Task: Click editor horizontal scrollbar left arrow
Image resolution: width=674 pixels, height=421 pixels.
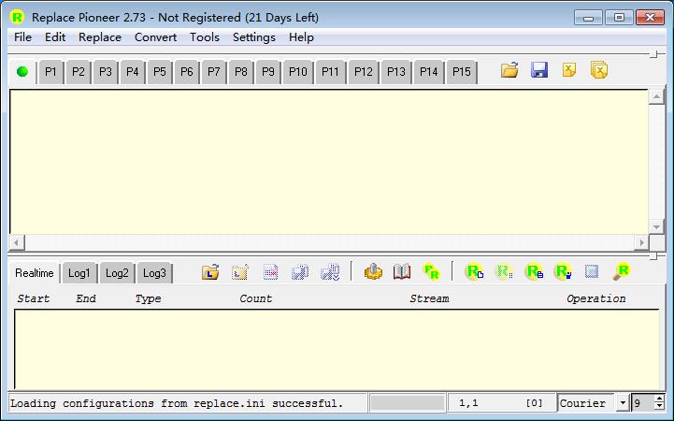Action: [16, 242]
